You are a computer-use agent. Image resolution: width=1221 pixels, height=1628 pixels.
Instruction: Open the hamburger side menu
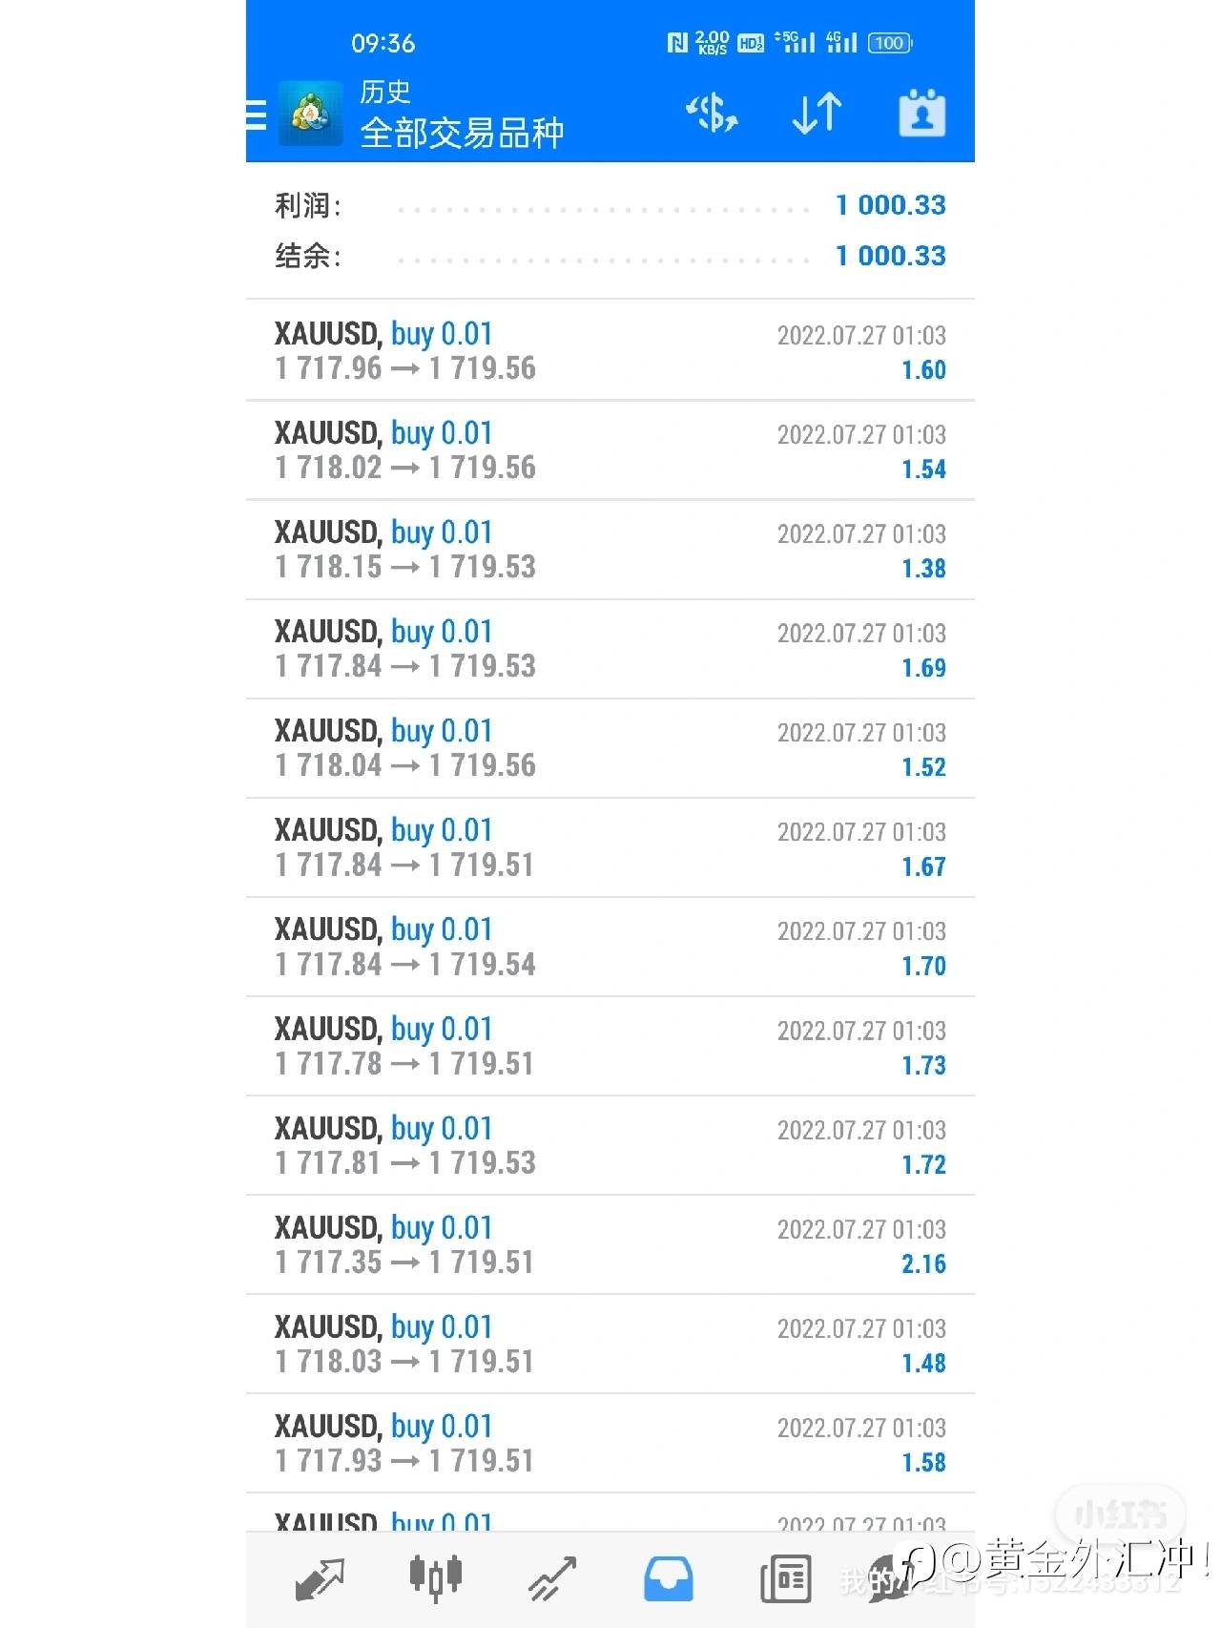(256, 115)
